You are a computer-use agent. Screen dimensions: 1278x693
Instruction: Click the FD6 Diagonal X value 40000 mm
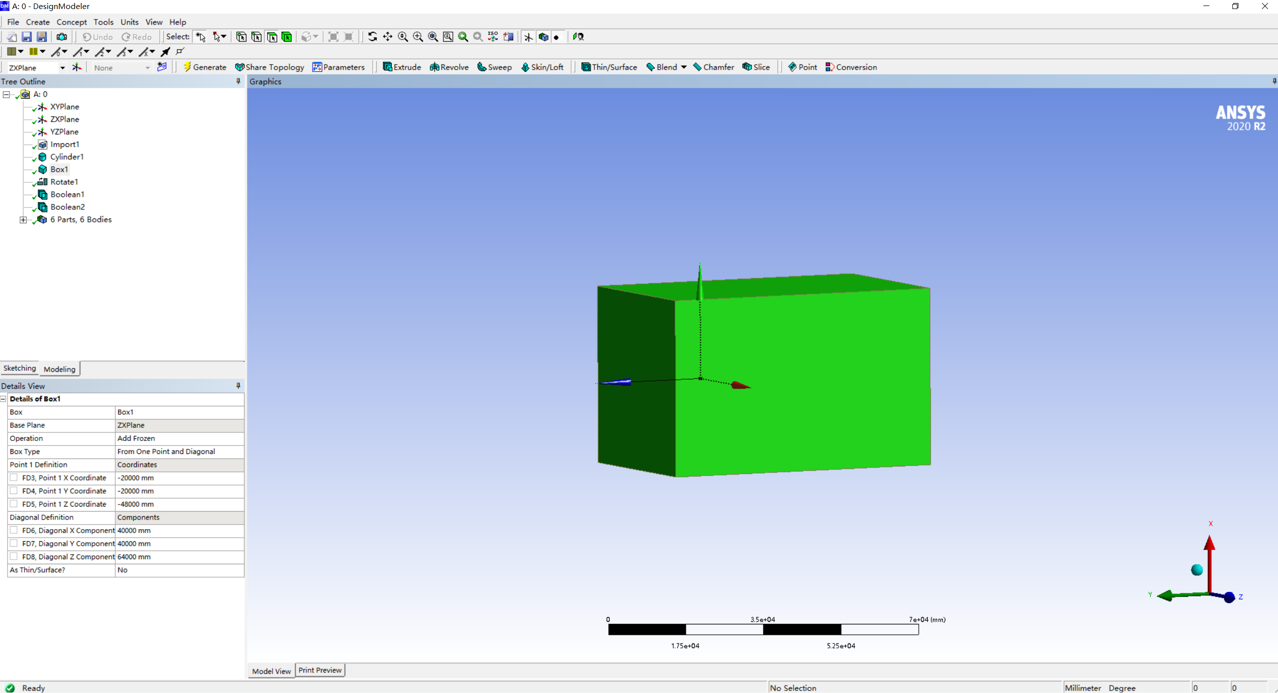point(179,530)
